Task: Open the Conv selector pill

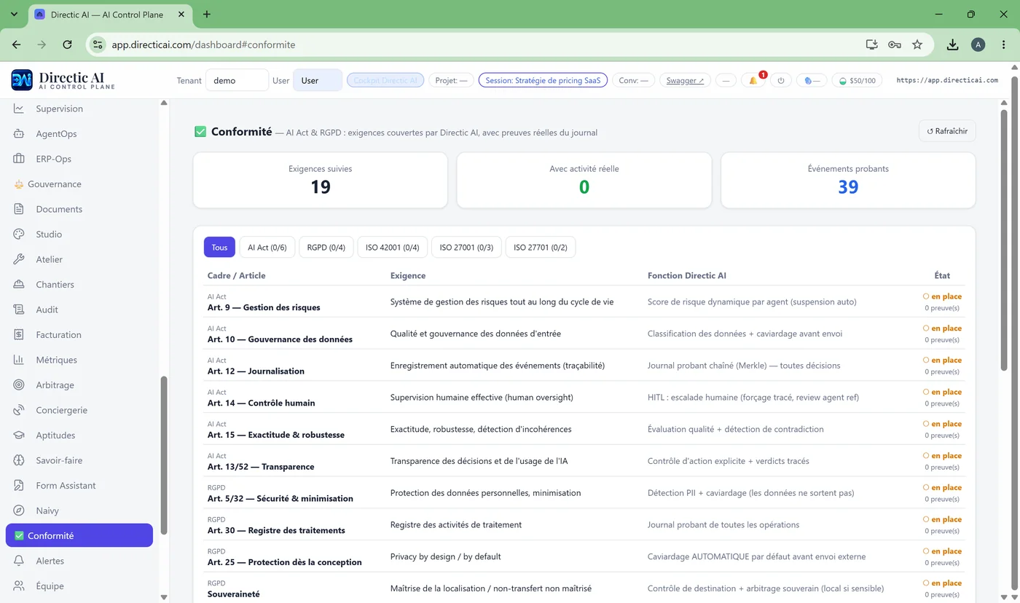Action: pos(633,80)
